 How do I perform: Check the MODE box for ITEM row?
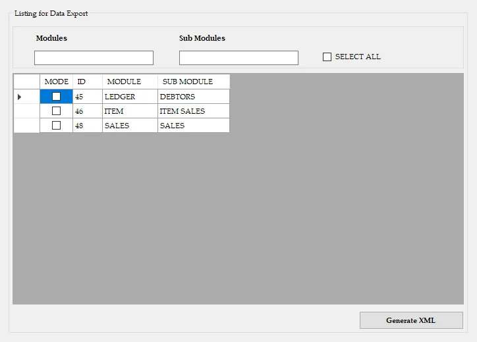[56, 111]
